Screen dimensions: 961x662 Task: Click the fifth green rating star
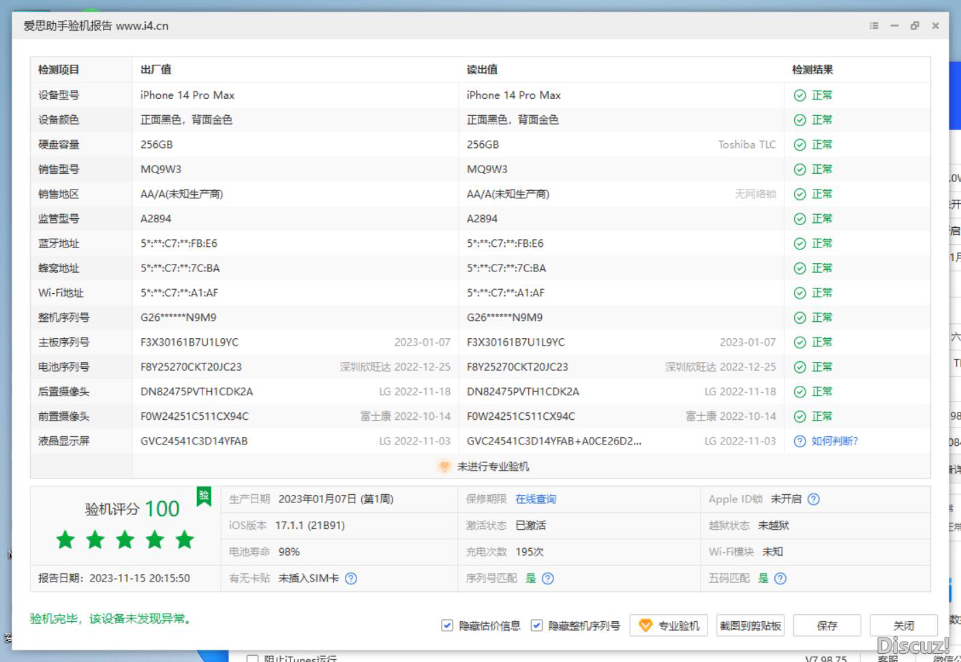pyautogui.click(x=185, y=540)
